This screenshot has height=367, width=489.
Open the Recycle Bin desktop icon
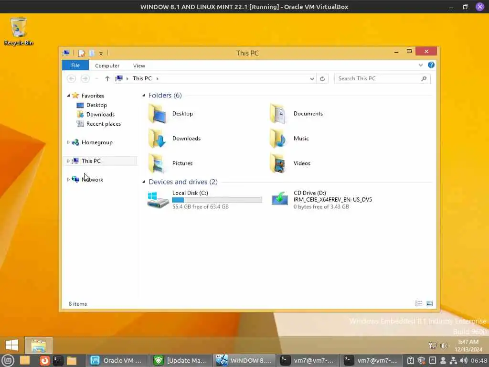(x=19, y=32)
